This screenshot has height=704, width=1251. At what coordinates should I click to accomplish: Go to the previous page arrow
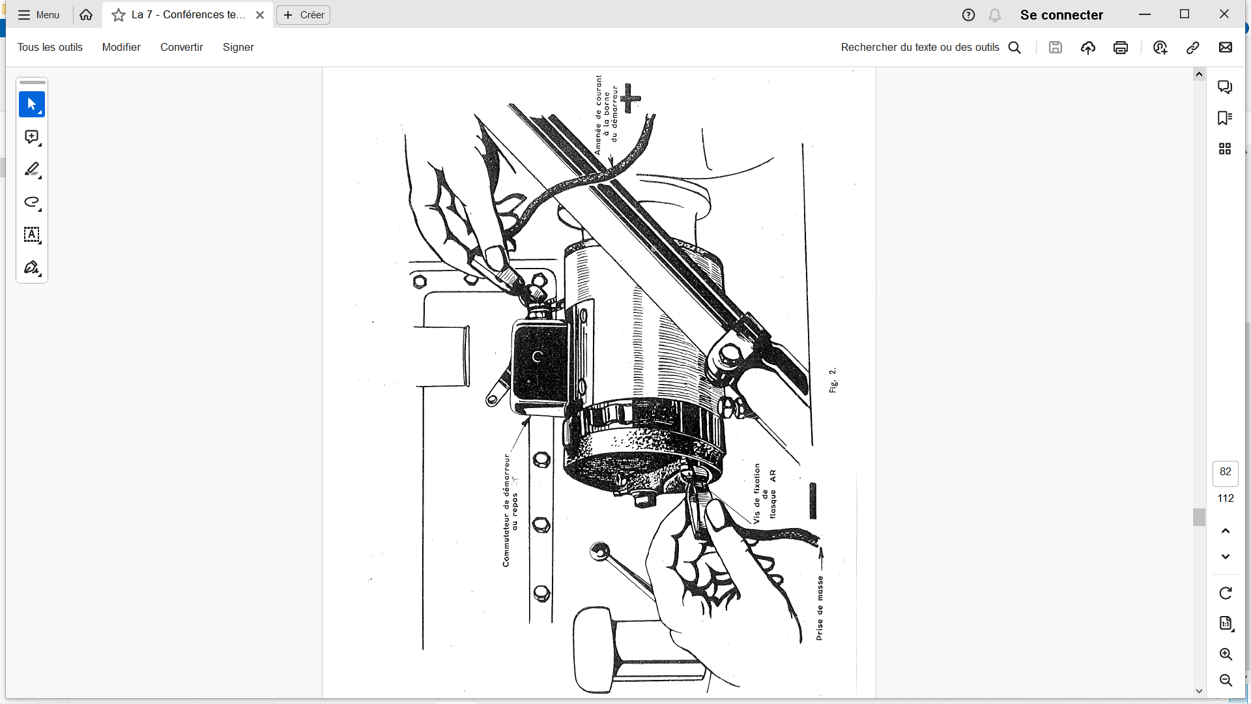[1226, 531]
